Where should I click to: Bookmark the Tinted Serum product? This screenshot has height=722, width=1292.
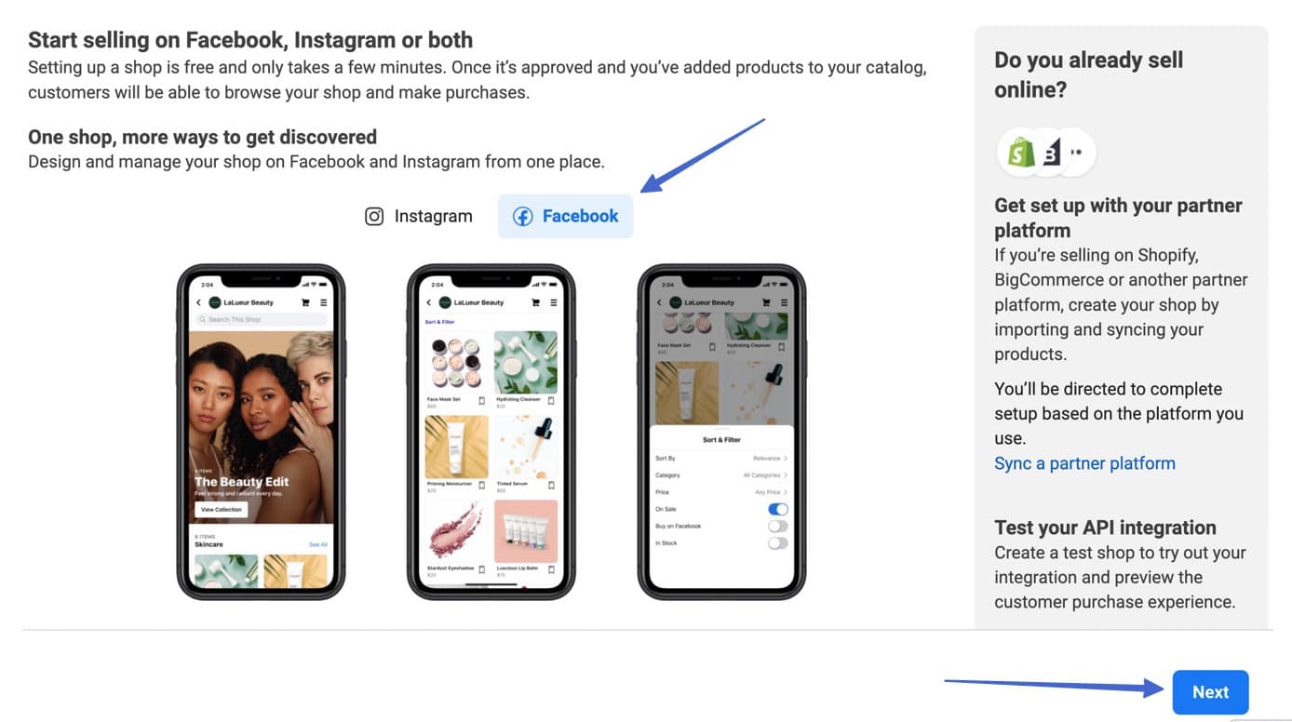(x=551, y=485)
